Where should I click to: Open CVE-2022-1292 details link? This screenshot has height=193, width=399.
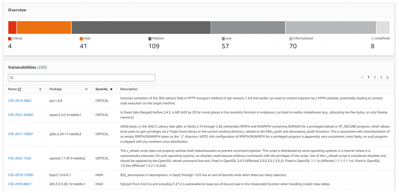pos(19,158)
